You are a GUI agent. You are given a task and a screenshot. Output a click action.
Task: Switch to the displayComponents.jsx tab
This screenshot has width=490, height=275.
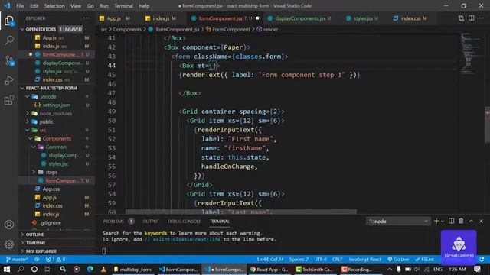(299, 18)
